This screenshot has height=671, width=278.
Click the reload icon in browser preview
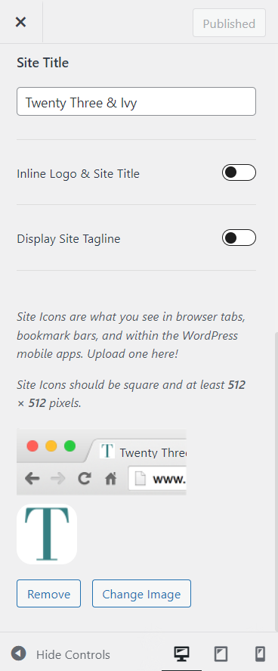pyautogui.click(x=84, y=478)
